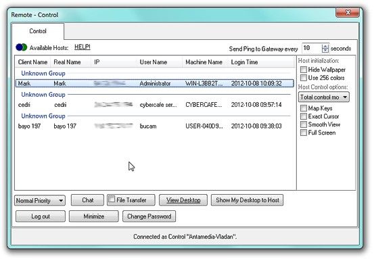Decrease ping interval with the down arrow
Image resolution: width=374 pixels, height=259 pixels.
tap(325, 50)
